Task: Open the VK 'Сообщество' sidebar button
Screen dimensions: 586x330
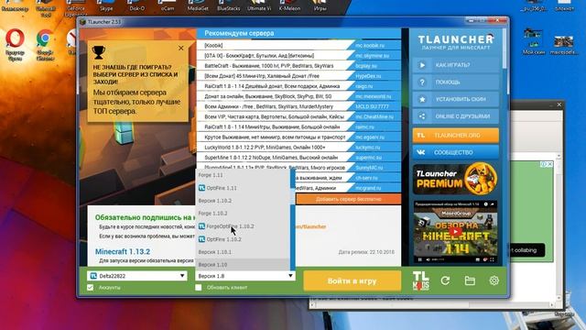Action: 456,152
